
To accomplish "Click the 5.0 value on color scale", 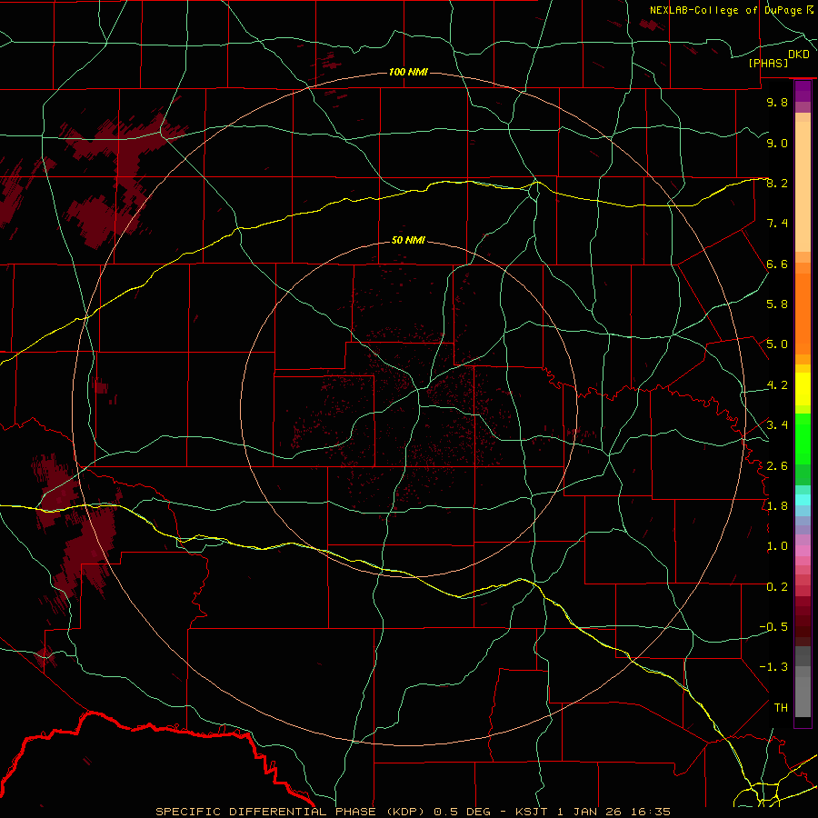I will click(777, 344).
